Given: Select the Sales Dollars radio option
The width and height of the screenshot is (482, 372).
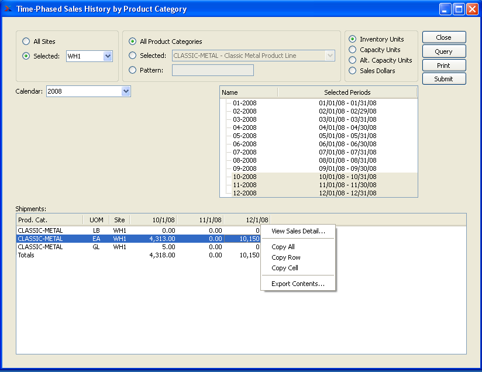Looking at the screenshot, I should pyautogui.click(x=352, y=71).
